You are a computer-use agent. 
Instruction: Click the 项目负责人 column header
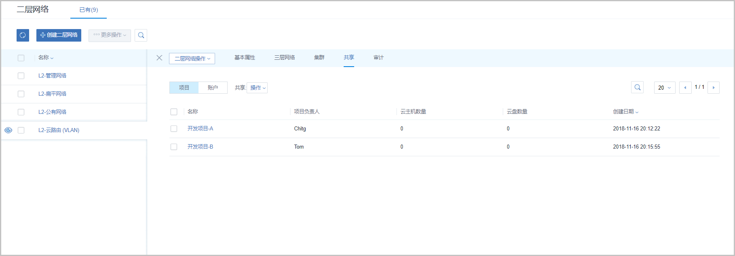click(306, 111)
